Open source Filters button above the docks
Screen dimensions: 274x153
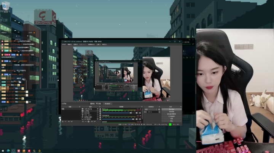pyautogui.click(x=99, y=104)
